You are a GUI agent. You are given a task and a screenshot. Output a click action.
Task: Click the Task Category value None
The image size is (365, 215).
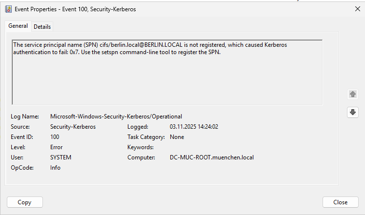(177, 137)
